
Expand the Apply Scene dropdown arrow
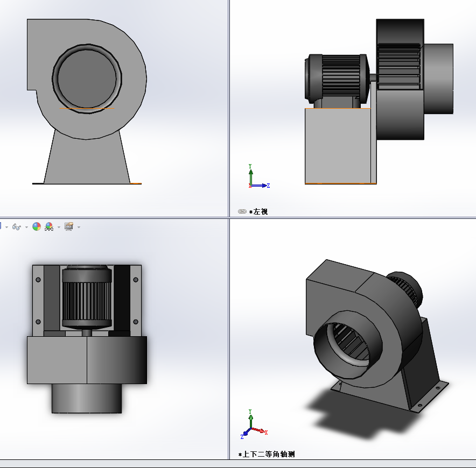[x=59, y=227]
